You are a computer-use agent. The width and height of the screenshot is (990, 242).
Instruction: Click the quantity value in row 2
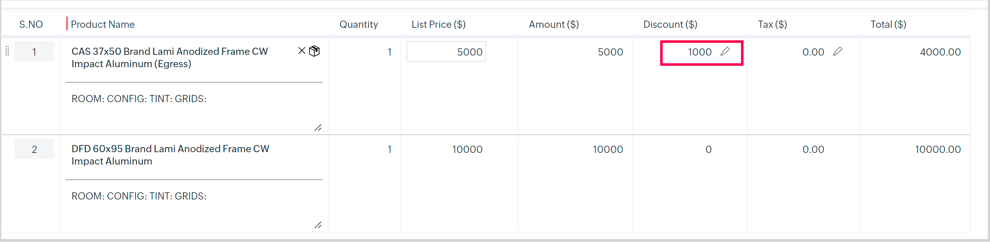tap(389, 149)
